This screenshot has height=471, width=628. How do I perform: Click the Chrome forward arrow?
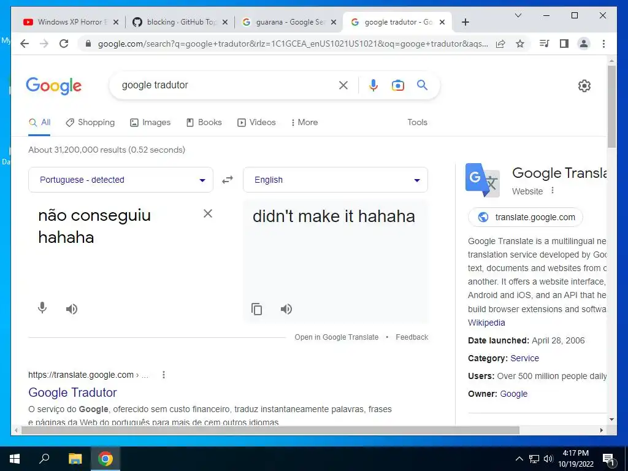(44, 44)
